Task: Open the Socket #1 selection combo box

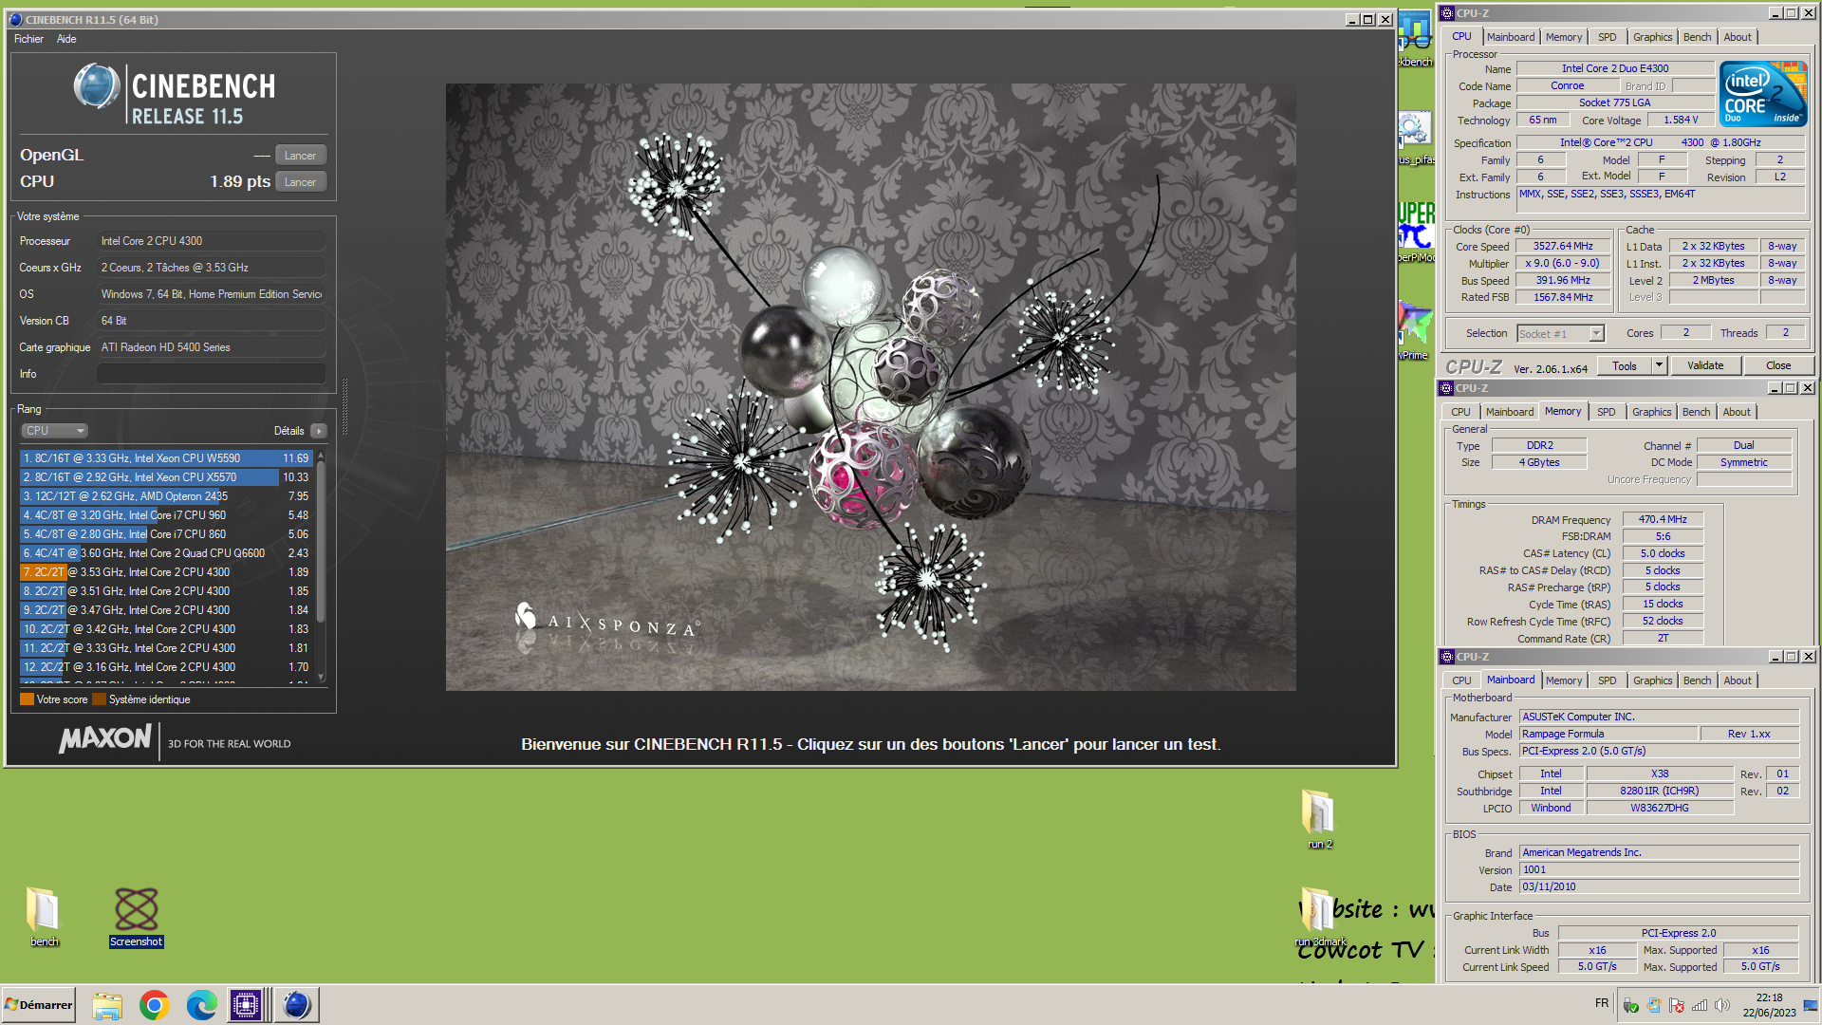Action: pos(1560,333)
